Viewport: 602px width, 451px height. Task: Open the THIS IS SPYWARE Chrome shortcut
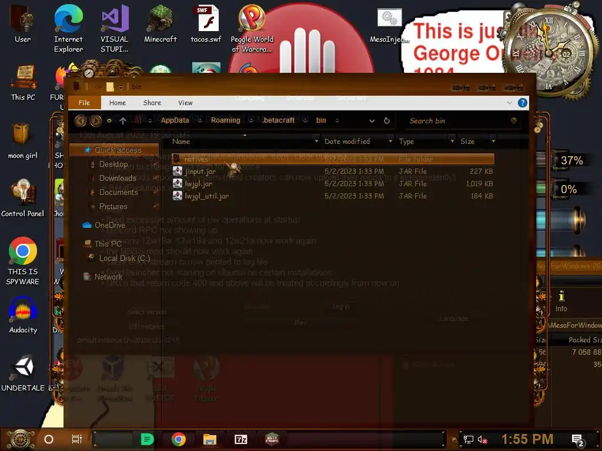[23, 261]
